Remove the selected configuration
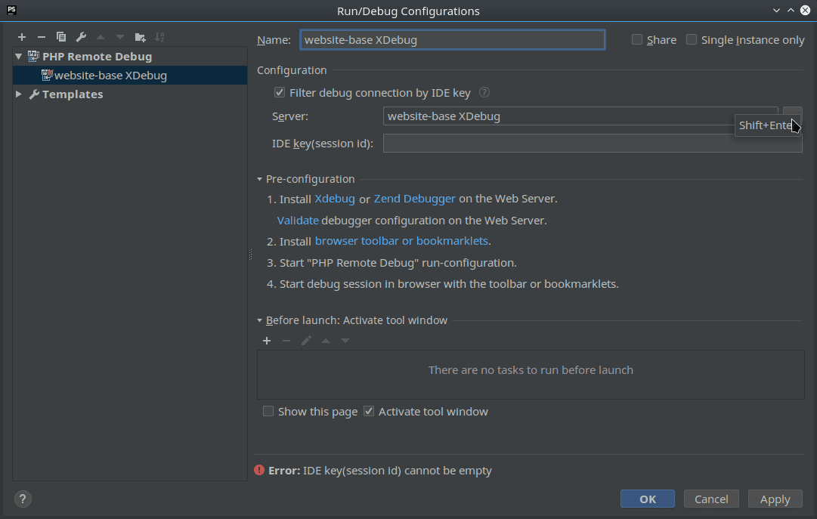This screenshot has height=519, width=817. coord(42,37)
